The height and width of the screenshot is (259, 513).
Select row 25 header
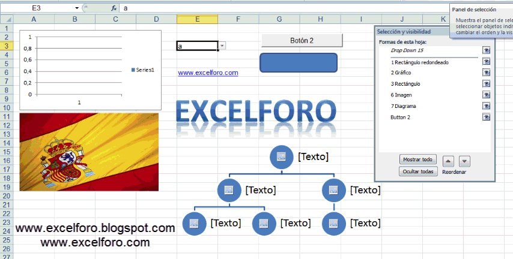[x=7, y=240]
